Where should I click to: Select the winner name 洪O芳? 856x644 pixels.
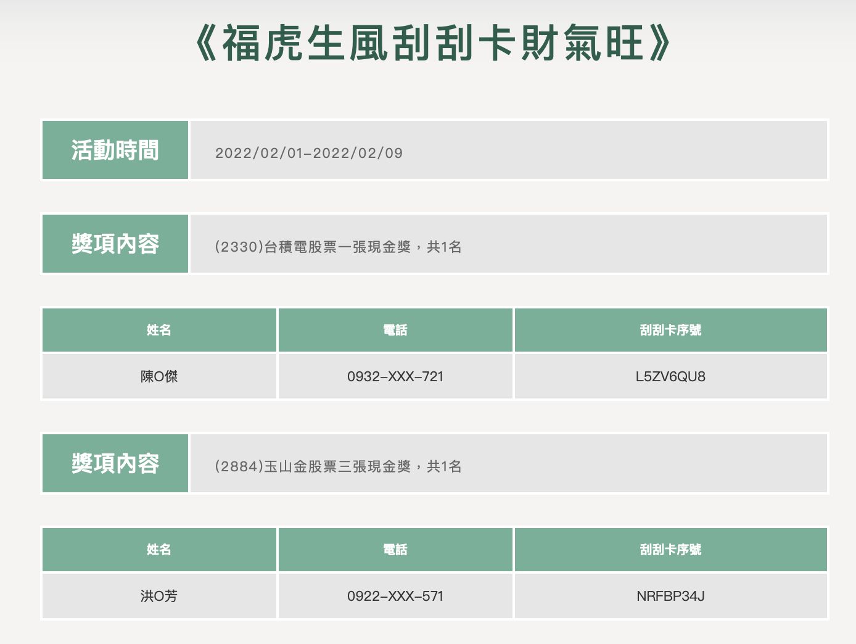159,596
